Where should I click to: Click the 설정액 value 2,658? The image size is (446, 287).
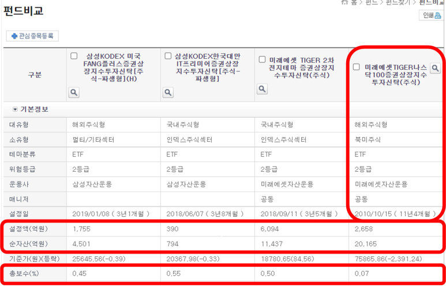[363, 229]
